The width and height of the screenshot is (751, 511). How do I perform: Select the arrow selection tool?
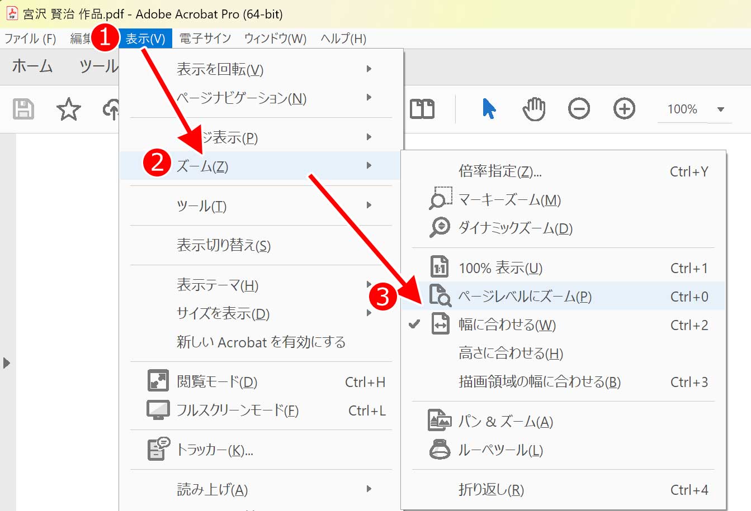pyautogui.click(x=489, y=108)
